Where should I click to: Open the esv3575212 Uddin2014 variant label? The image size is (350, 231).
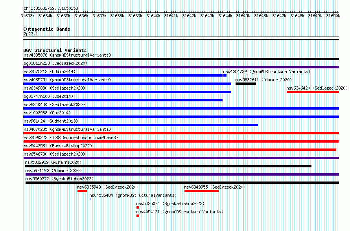[50, 71]
